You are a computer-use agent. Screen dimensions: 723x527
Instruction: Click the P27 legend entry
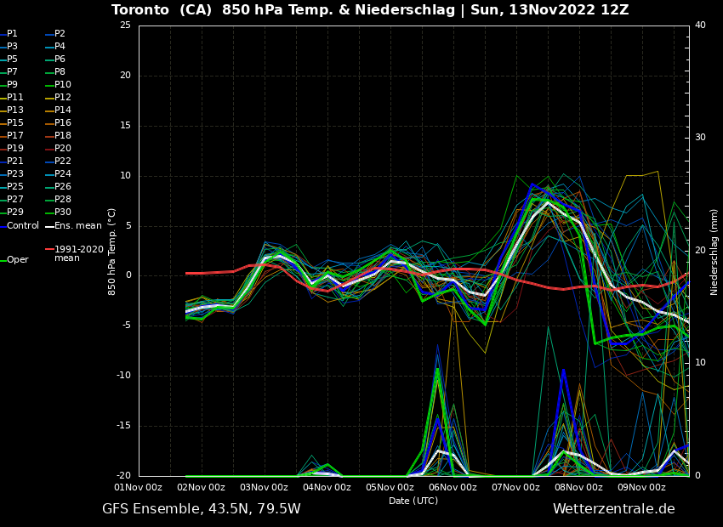[15, 200]
